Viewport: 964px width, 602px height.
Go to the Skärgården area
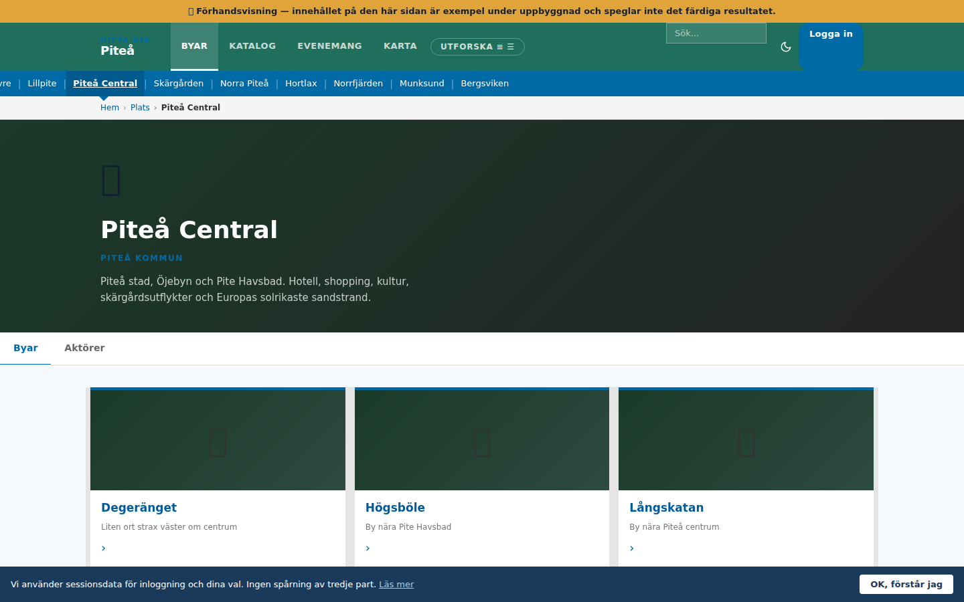tap(179, 84)
